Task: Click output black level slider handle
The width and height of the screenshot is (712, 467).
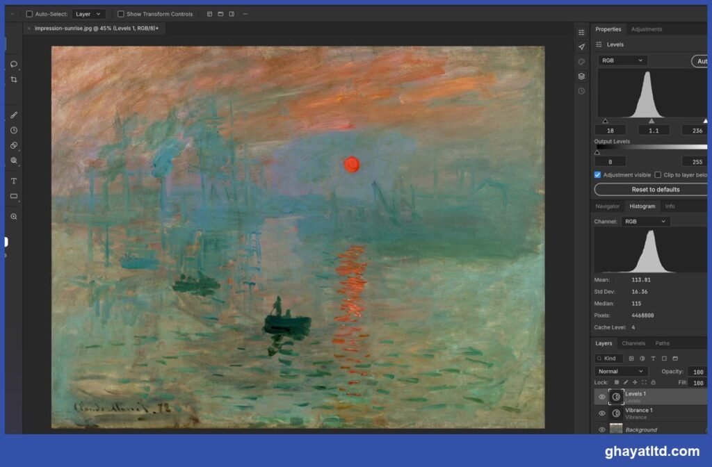Action: (x=597, y=152)
